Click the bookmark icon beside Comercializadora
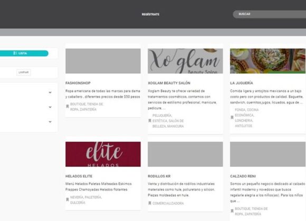The width and height of the screenshot is (306, 221). coord(150,203)
